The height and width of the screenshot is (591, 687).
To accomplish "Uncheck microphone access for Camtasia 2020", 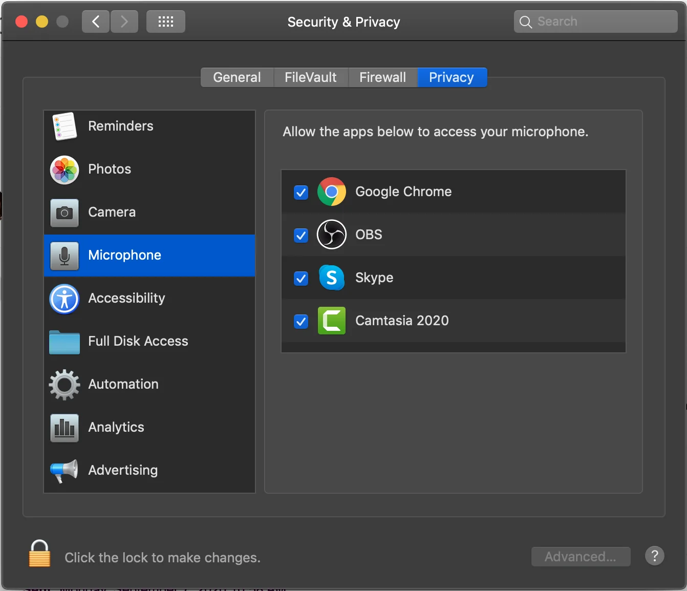I will (x=301, y=322).
